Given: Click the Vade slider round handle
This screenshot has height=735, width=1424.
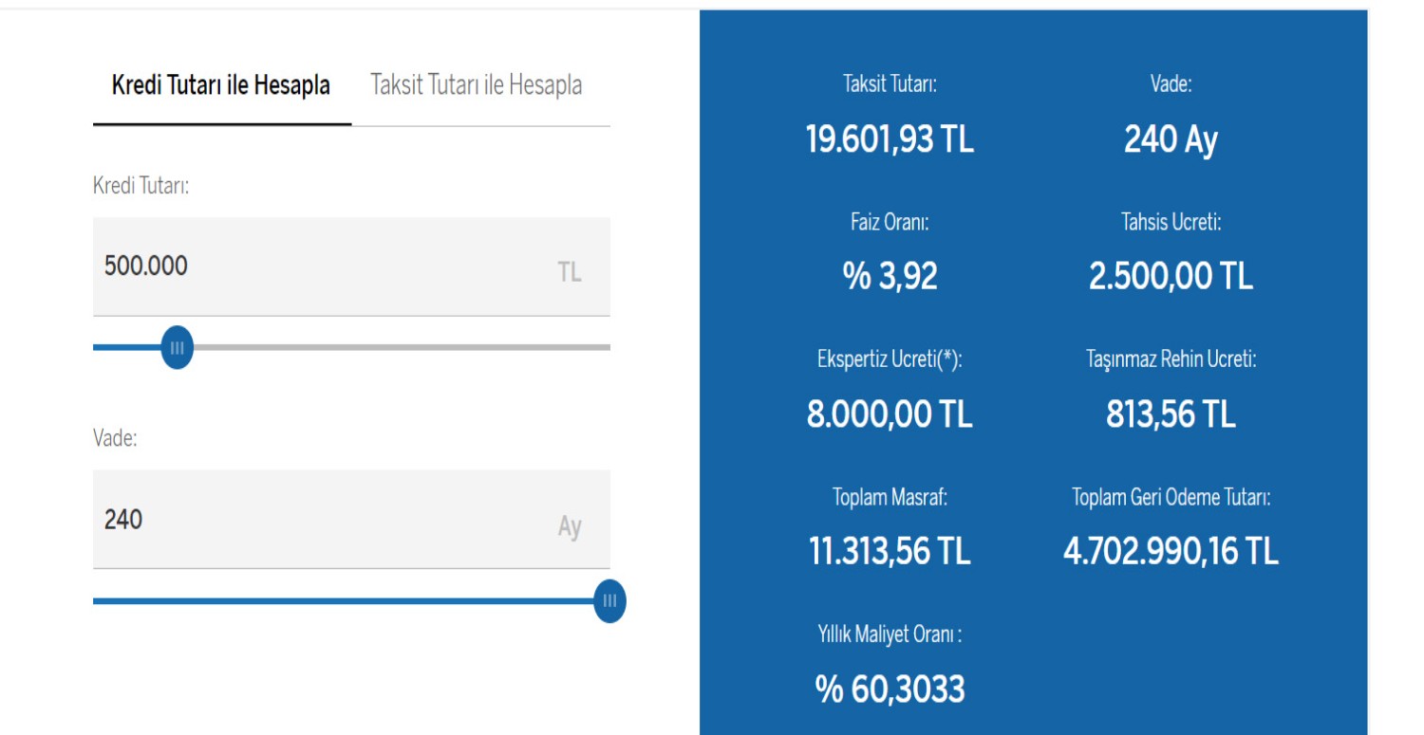Looking at the screenshot, I should coord(609,600).
